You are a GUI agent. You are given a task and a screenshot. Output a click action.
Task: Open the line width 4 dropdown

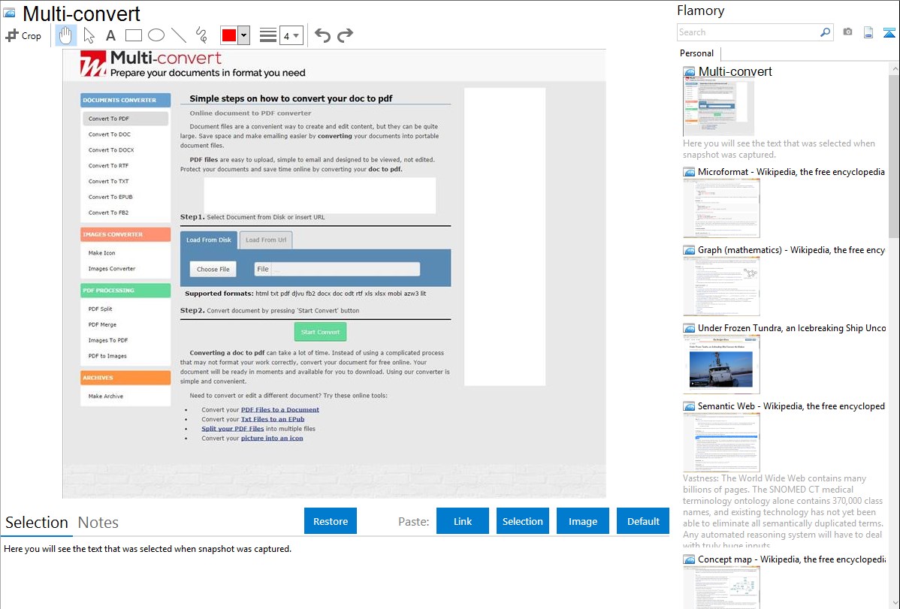(x=291, y=36)
